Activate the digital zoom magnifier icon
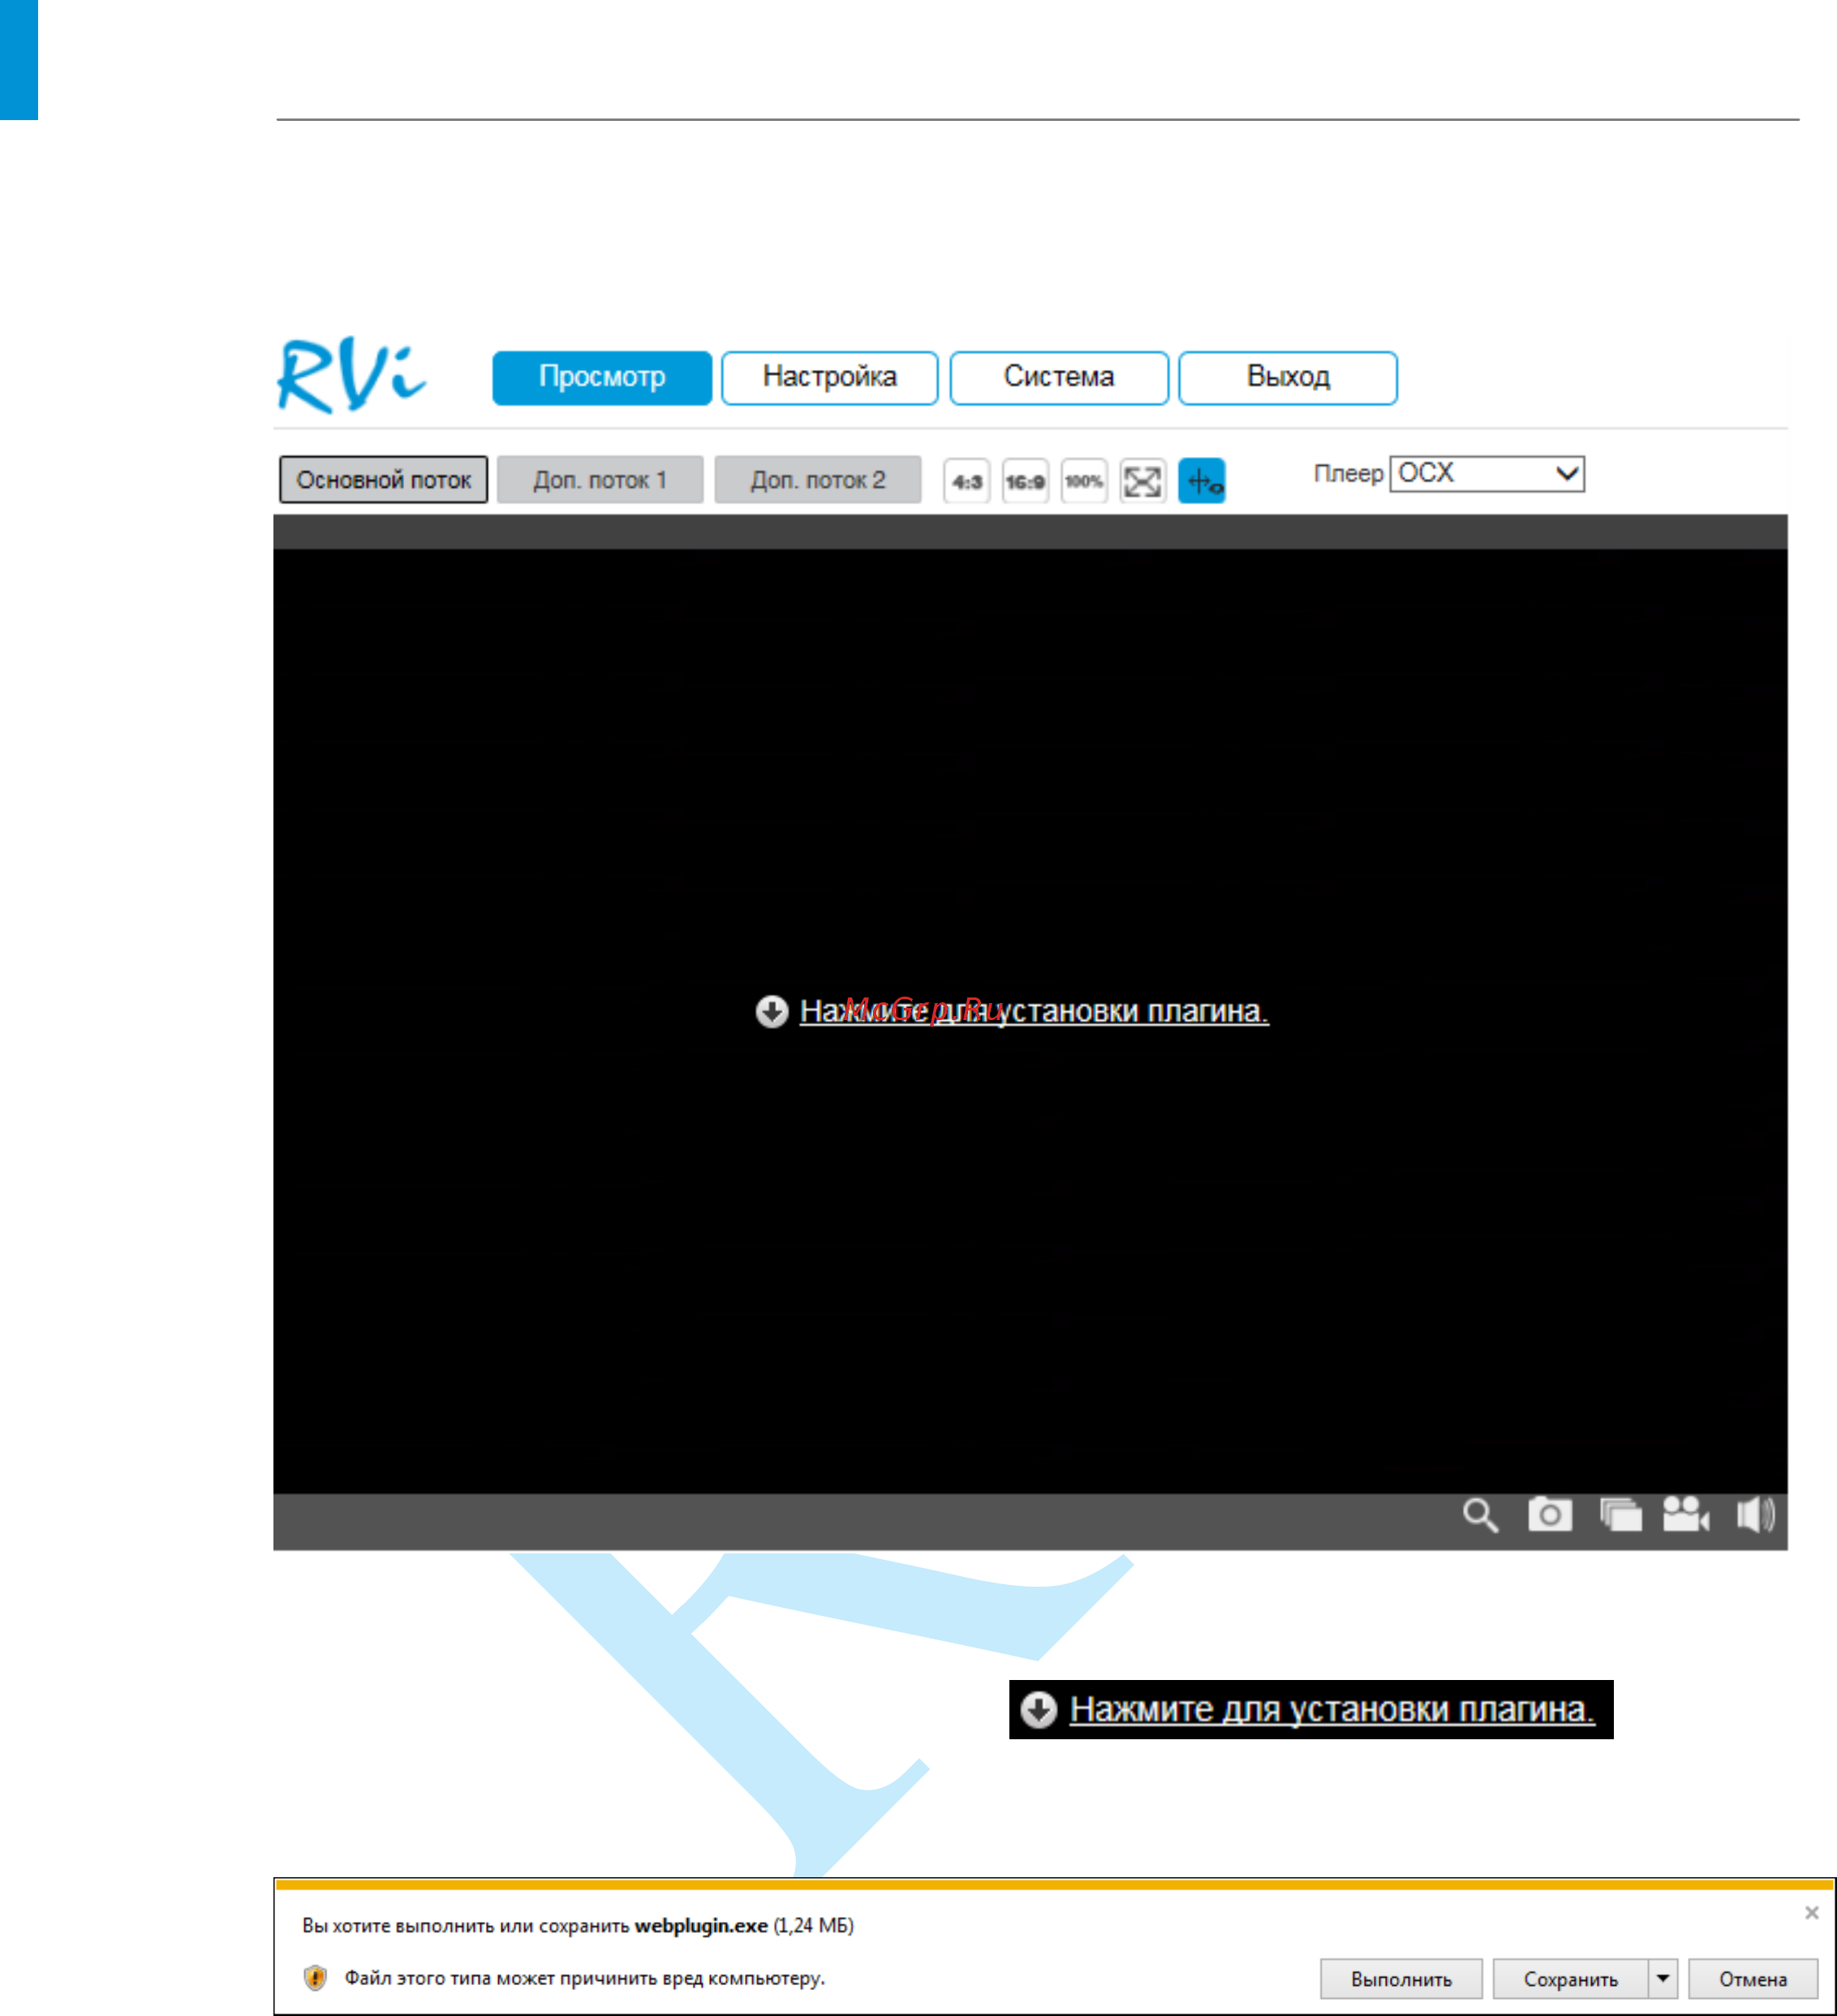Image resolution: width=1837 pixels, height=2016 pixels. coord(1480,1515)
